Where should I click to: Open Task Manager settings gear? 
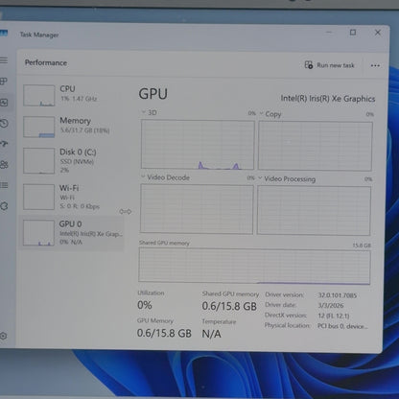[x=4, y=336]
